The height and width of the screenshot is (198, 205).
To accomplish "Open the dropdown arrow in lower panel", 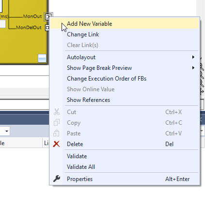I will click(x=7, y=131).
